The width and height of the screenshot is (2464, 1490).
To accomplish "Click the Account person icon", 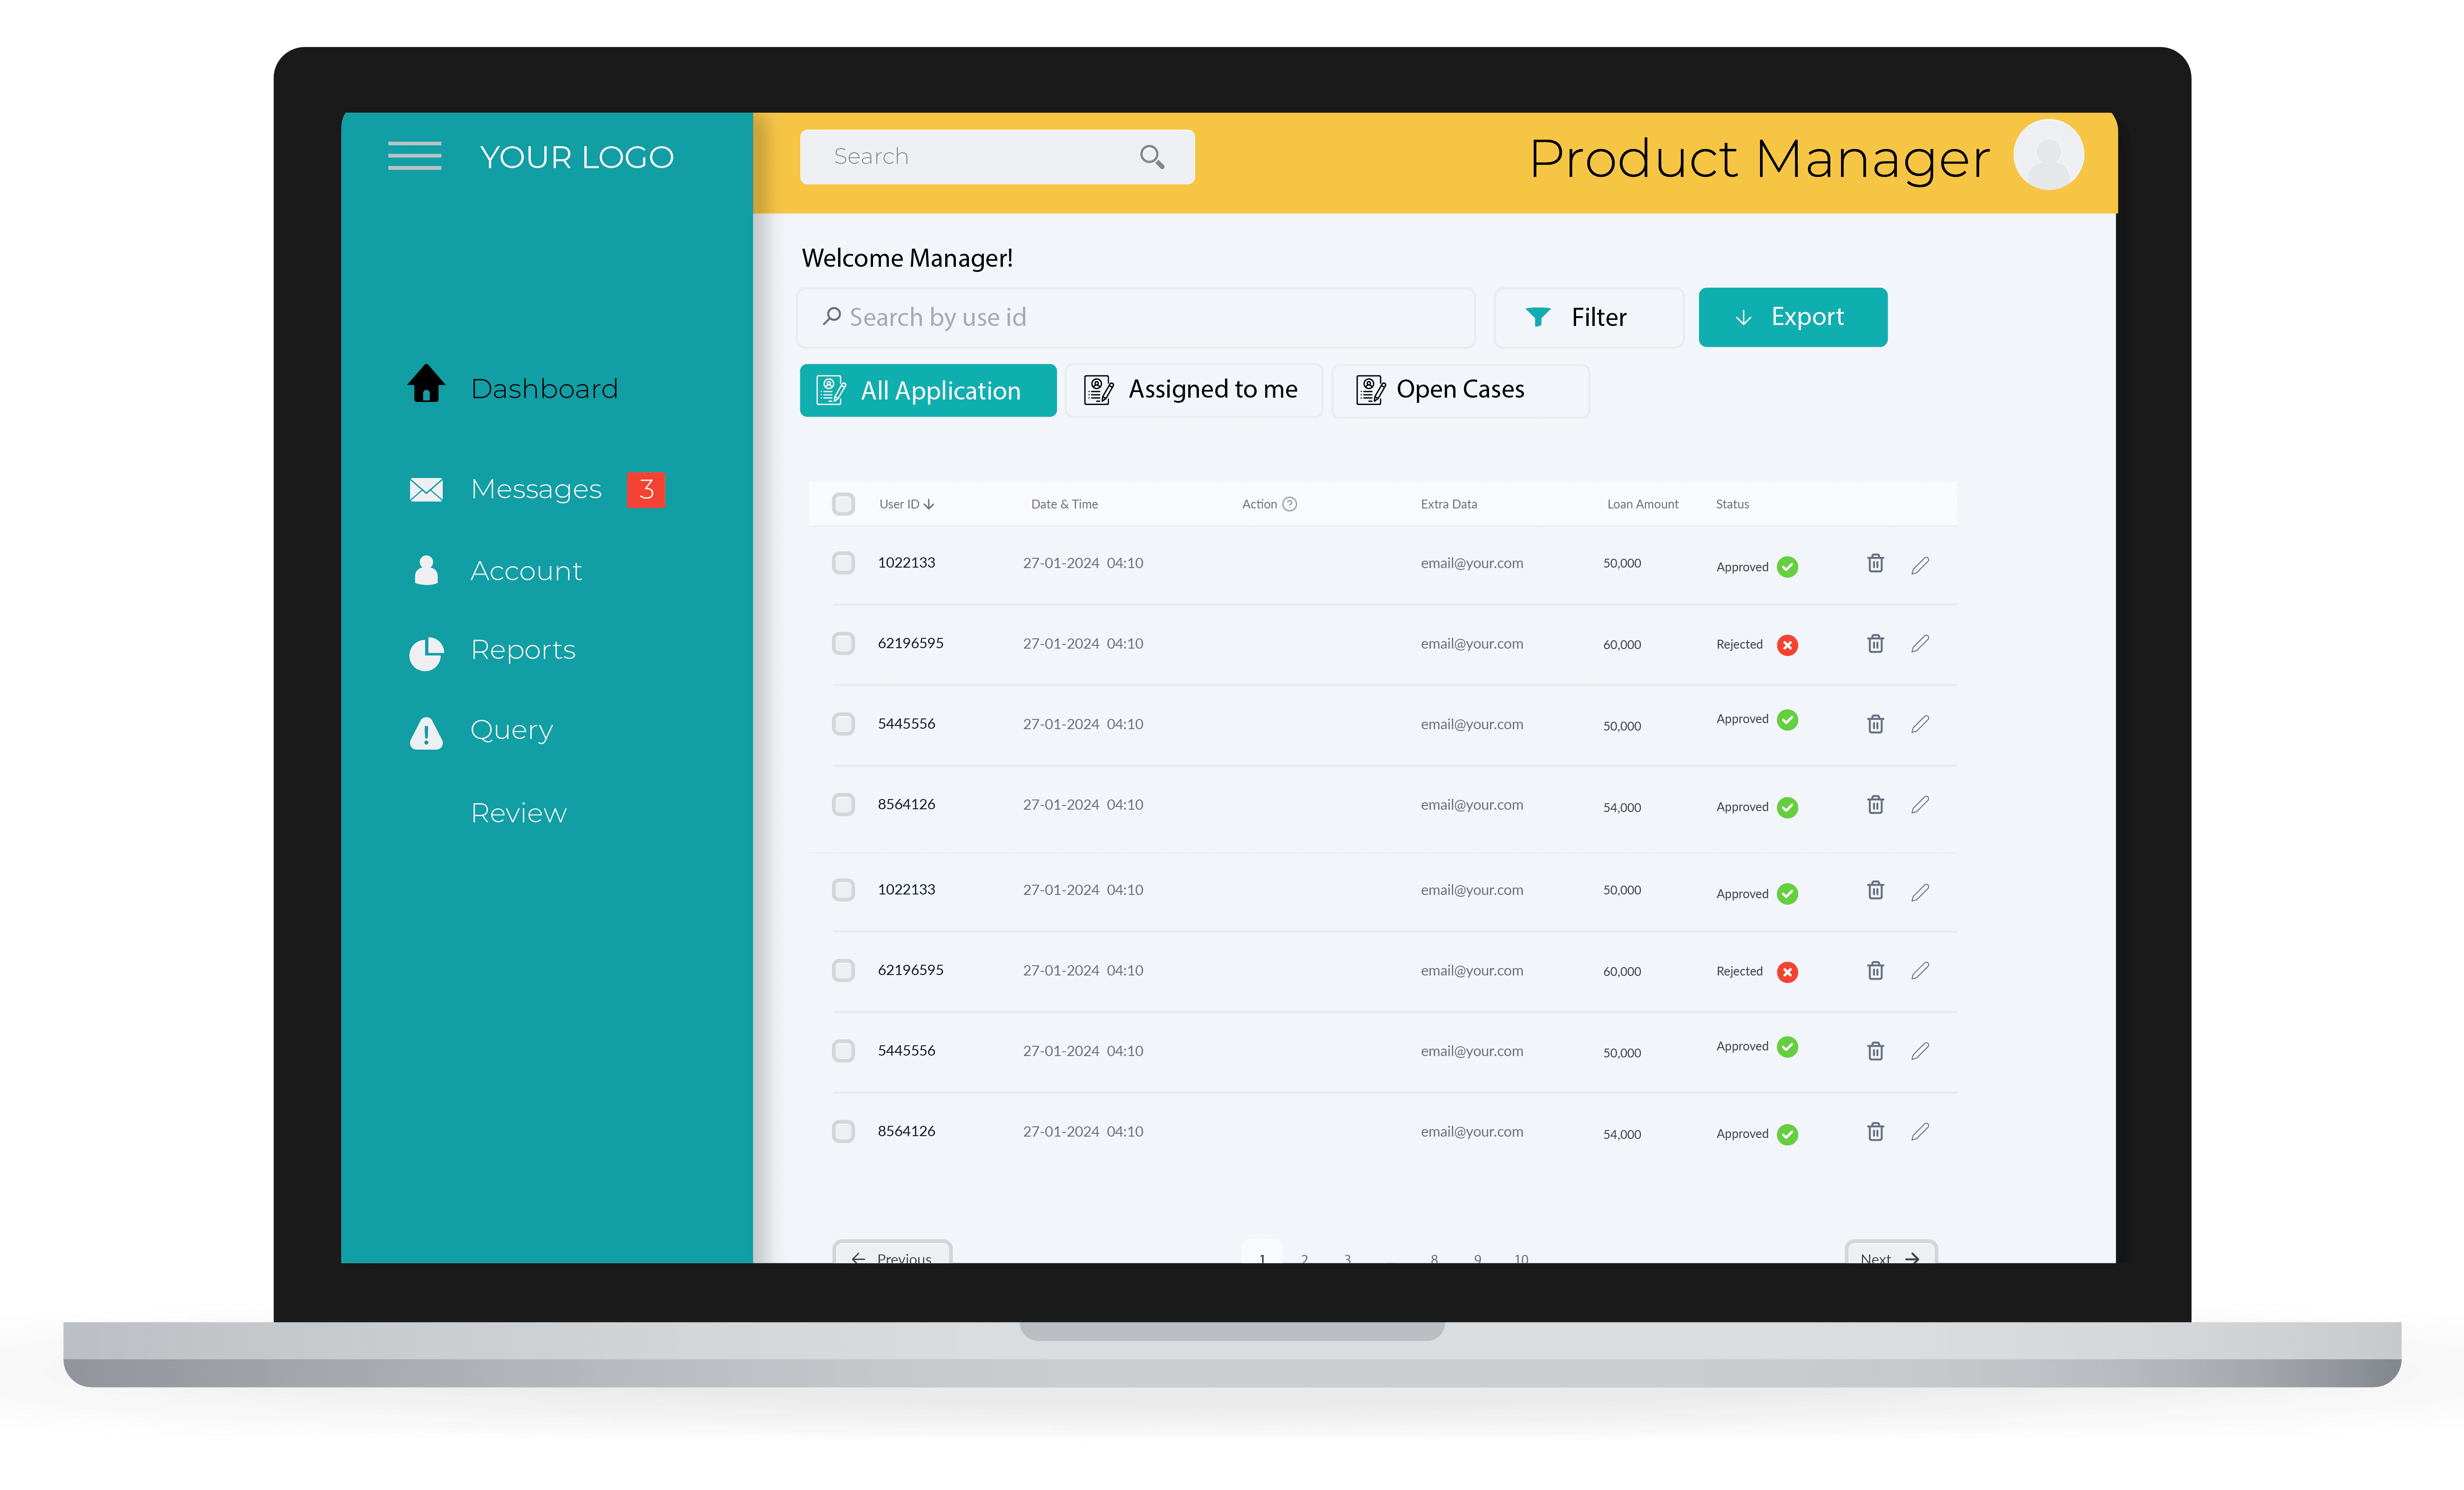I will point(426,570).
